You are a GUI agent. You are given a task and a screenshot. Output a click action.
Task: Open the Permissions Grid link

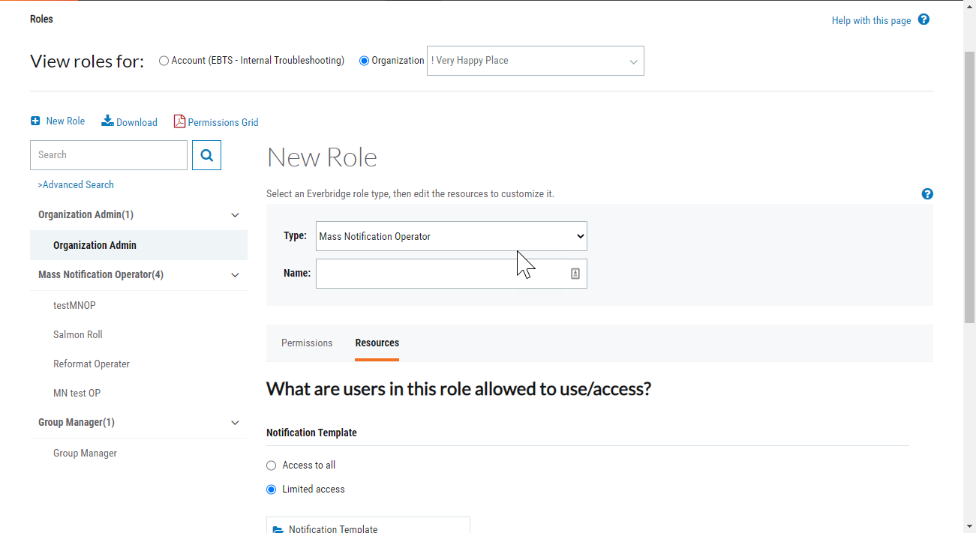223,122
